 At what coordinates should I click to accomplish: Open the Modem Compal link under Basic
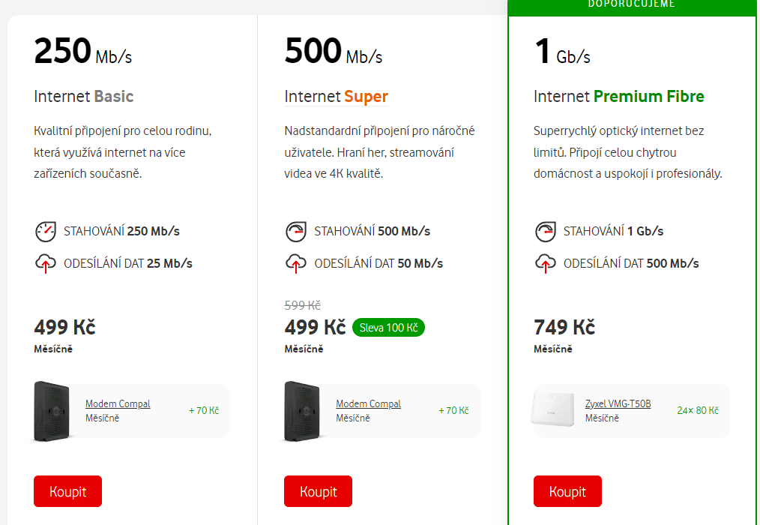click(x=118, y=403)
